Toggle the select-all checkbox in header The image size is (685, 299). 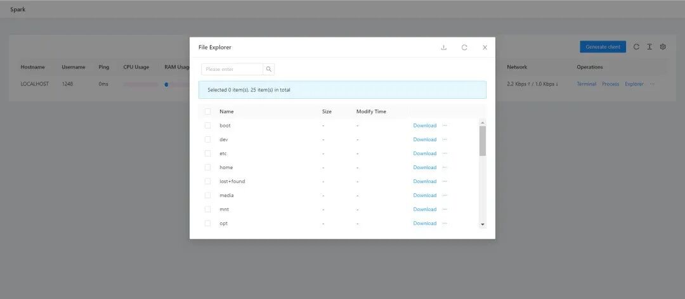point(207,111)
